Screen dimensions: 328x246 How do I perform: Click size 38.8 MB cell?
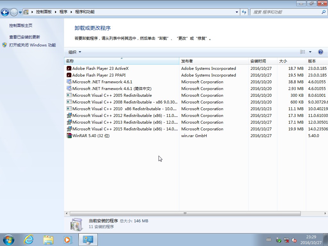click(x=296, y=82)
